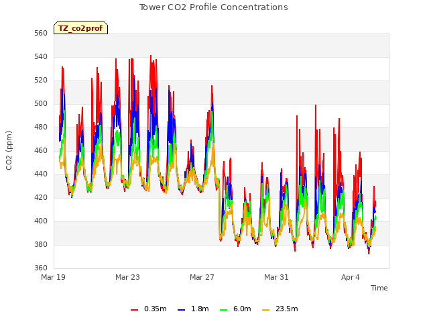Click the Mar 19 x-axis tick label
This screenshot has width=429, height=322.
click(x=54, y=277)
